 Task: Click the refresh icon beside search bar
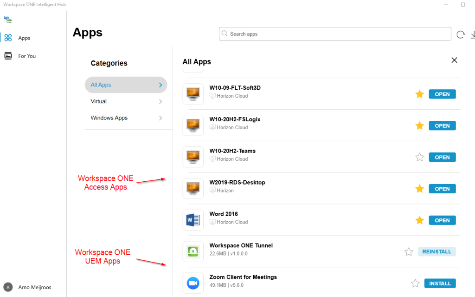coord(461,34)
